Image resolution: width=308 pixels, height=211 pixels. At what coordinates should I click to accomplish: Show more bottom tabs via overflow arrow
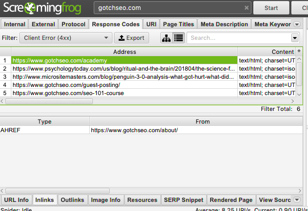pyautogui.click(x=297, y=200)
